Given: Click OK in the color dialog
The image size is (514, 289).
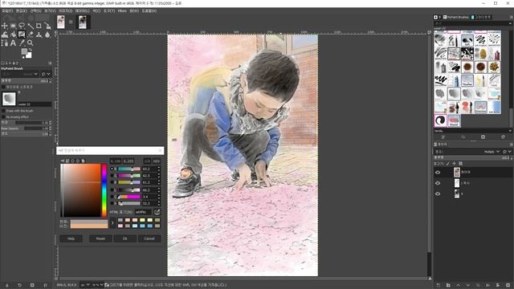Looking at the screenshot, I should coord(125,238).
